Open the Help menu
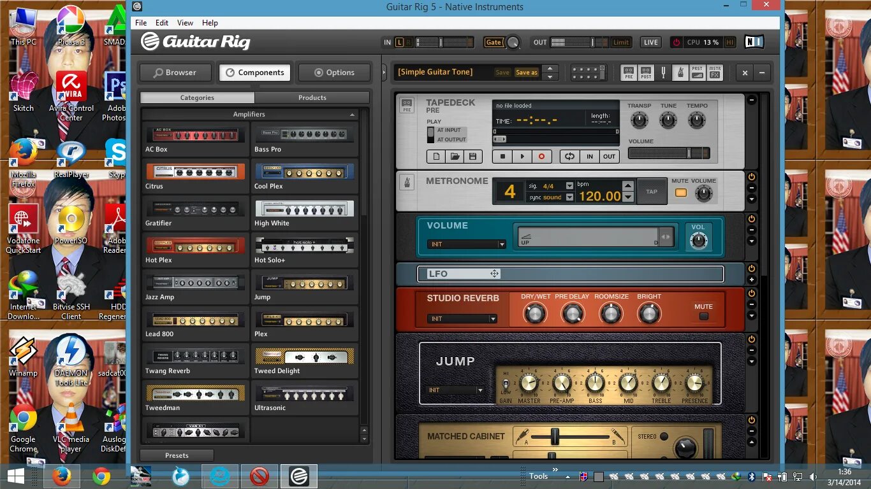871x489 pixels. tap(210, 22)
